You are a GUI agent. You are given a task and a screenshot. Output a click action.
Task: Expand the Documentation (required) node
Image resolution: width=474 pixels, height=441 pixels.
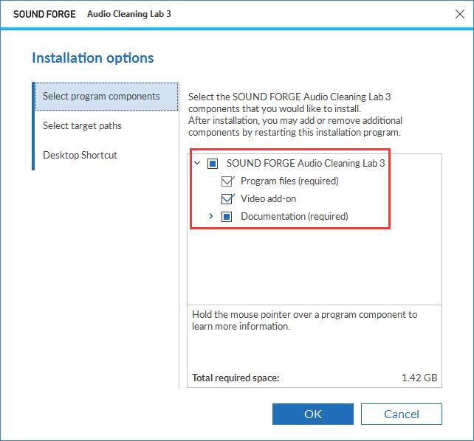(211, 216)
